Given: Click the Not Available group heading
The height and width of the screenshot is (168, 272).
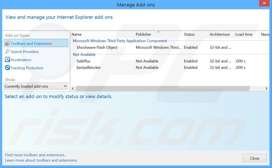Looking at the screenshot, I should (84, 54).
